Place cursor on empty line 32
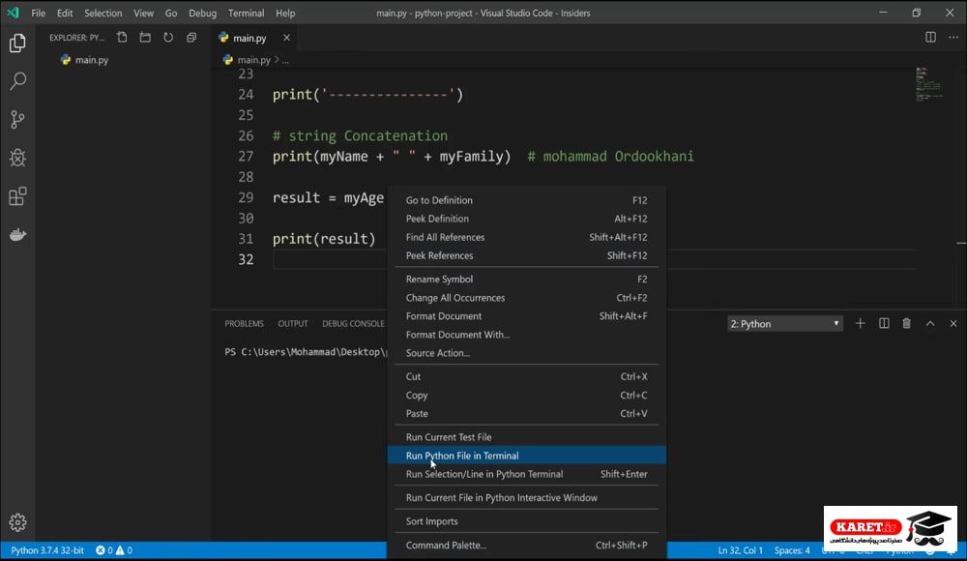The height and width of the screenshot is (561, 967). tap(595, 260)
